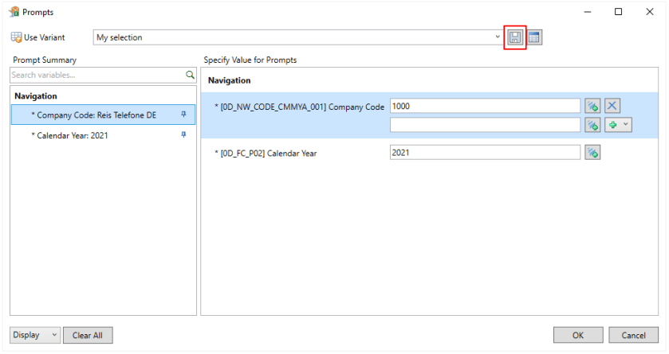
Task: Click the green plus add-line icon
Action: click(613, 125)
